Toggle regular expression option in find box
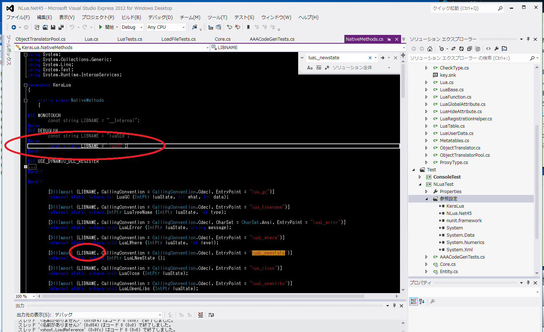 click(327, 68)
